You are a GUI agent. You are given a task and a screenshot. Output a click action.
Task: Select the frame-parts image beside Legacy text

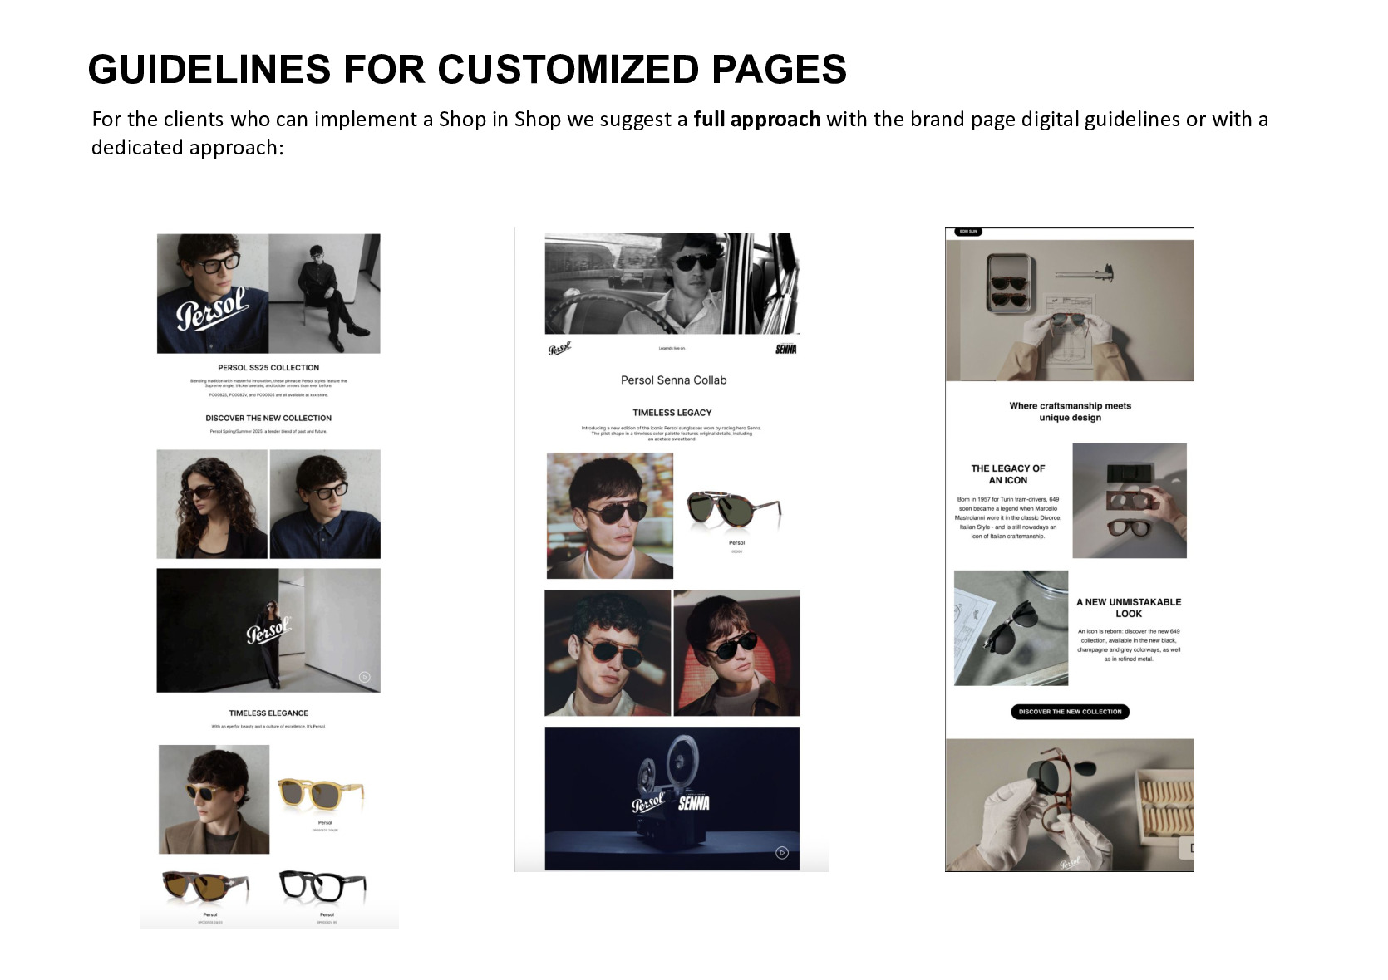pos(1130,501)
